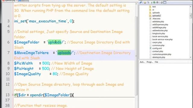Click the FTP file tree scrollbar up arrow

(191, 6)
